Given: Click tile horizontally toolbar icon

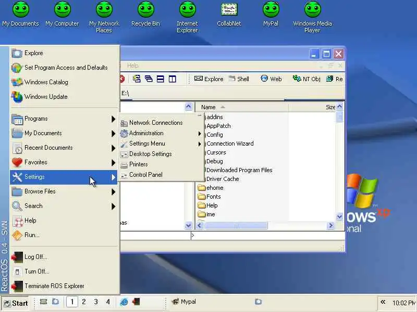Looking at the screenshot, I should tap(161, 79).
